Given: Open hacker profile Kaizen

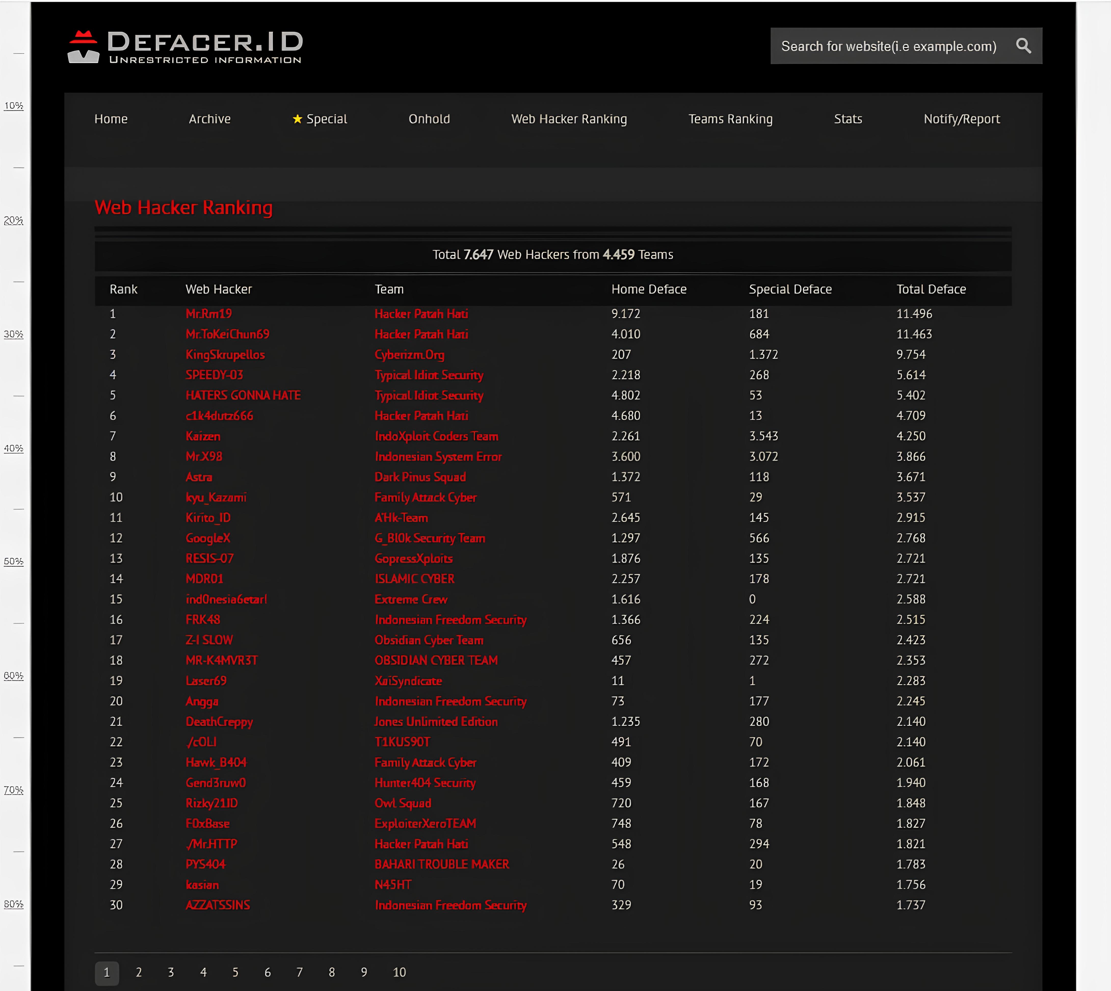Looking at the screenshot, I should point(203,436).
